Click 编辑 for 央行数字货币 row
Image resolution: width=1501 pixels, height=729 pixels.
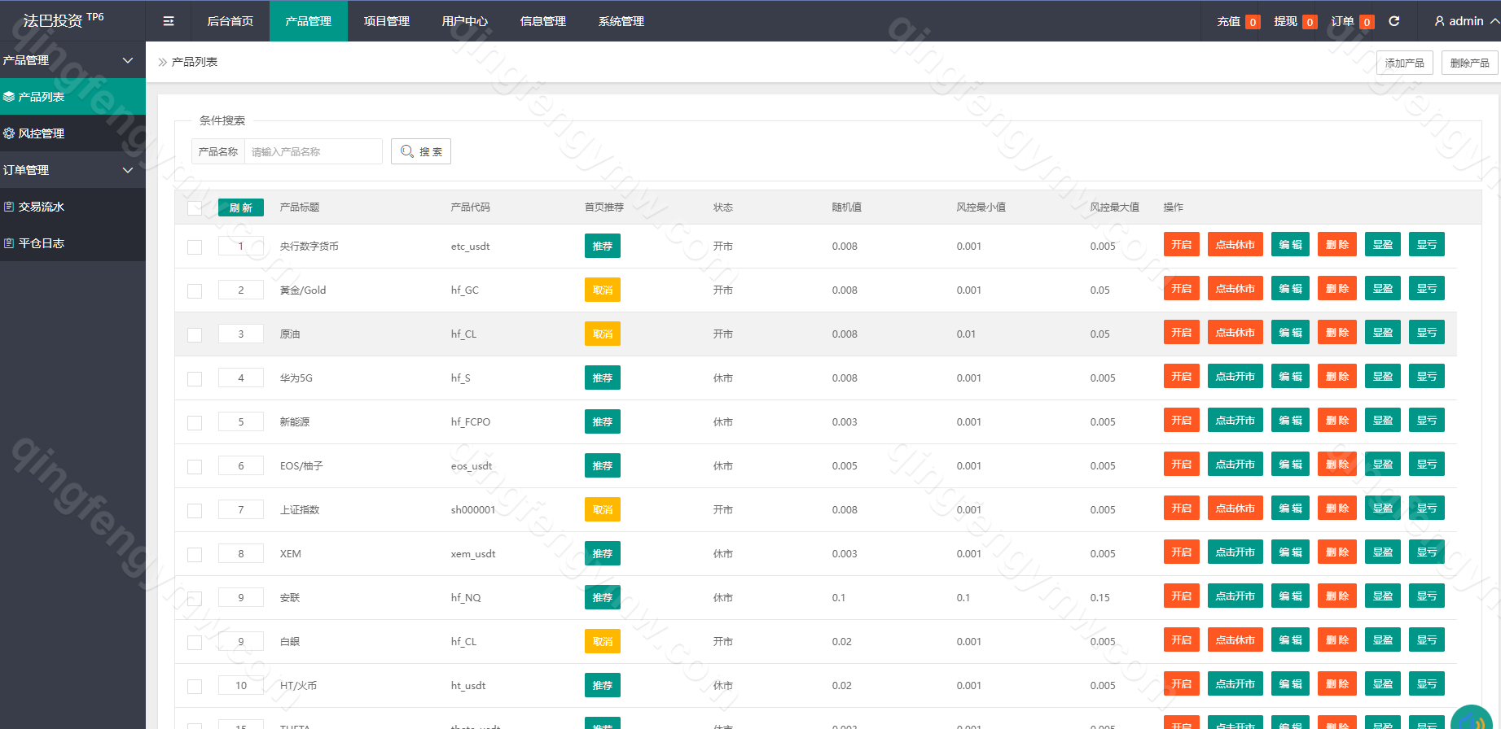click(1290, 244)
